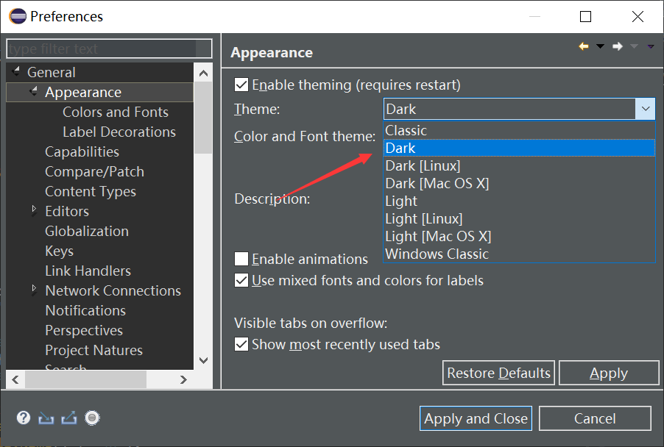Select Windows Classic theme option
Viewport: 664px width, 447px height.
pyautogui.click(x=519, y=254)
